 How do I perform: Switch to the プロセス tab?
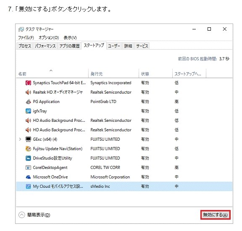25,46
